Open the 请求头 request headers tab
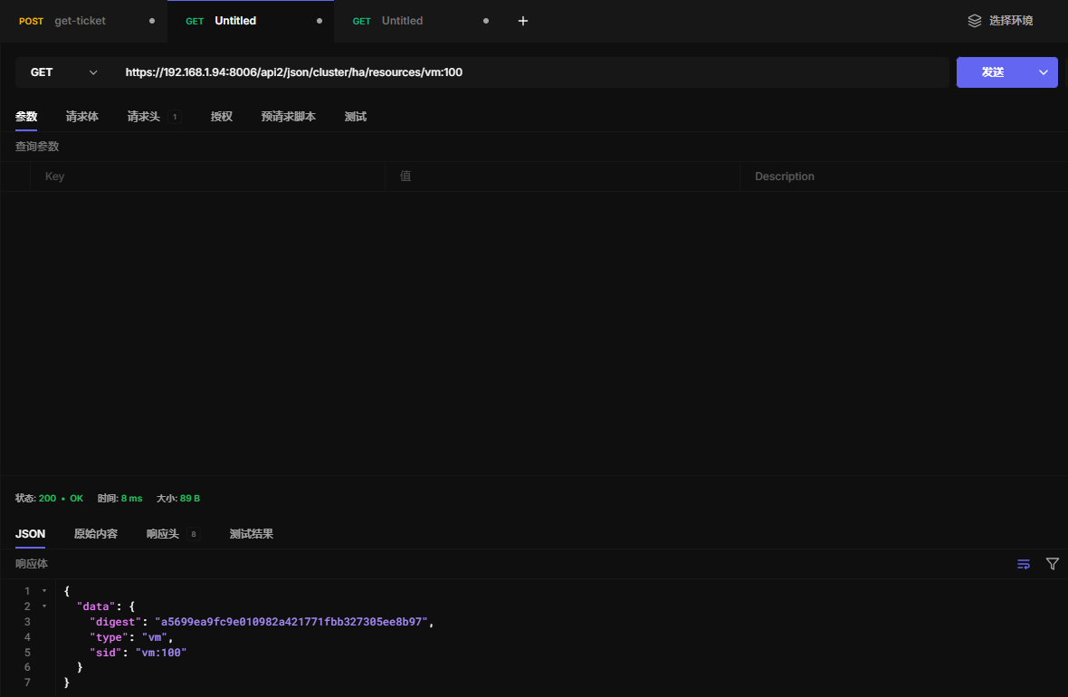Screen dimensions: 1068x697 pyautogui.click(x=144, y=117)
